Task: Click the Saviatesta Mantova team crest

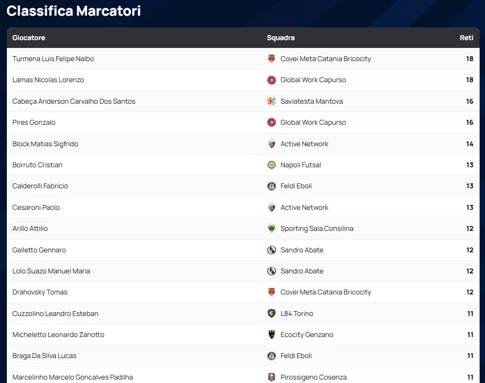Action: (272, 101)
